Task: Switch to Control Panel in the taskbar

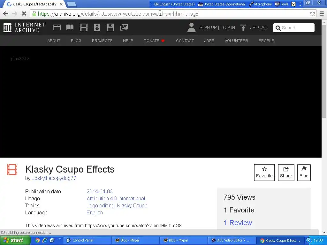Action: 87,240
